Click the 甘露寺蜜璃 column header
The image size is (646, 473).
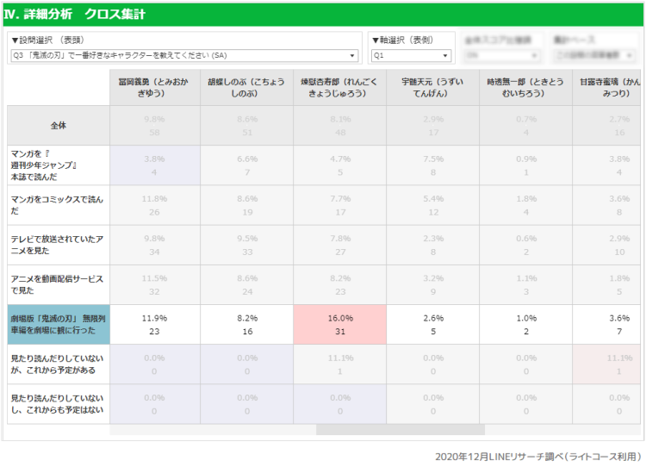point(607,86)
